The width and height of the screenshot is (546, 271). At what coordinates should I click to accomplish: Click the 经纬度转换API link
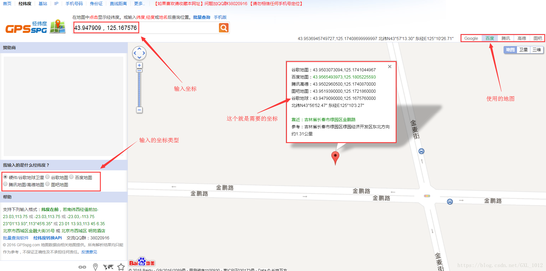[48, 238]
